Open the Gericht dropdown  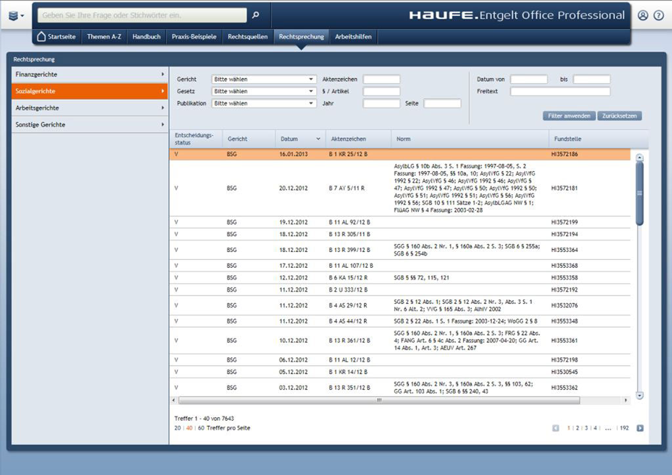click(264, 79)
